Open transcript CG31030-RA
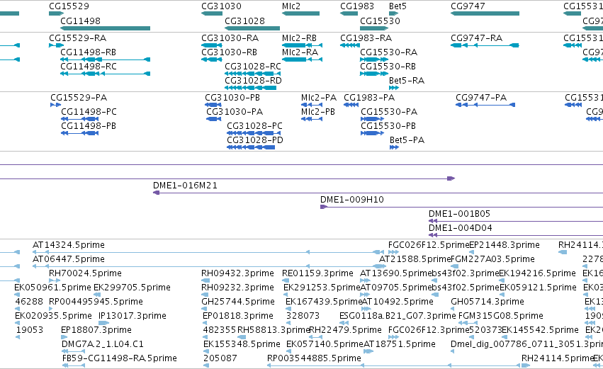Screen dimensions: 603x369 (x=230, y=38)
